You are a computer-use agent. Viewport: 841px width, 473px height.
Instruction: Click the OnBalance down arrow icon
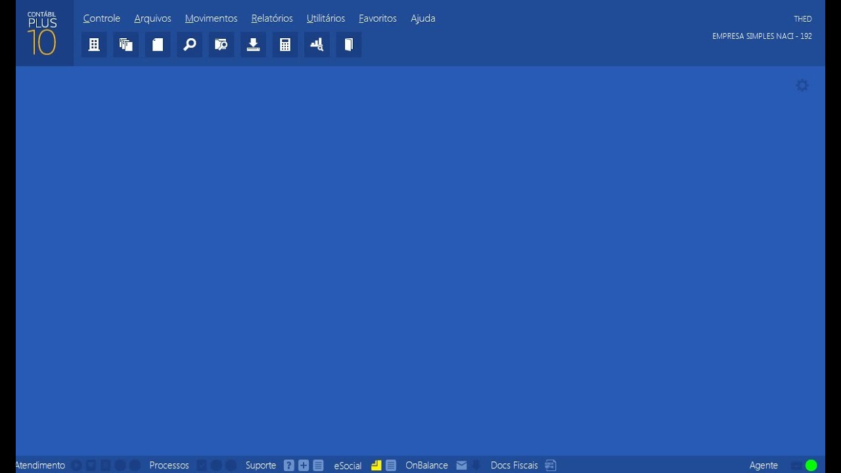coord(476,465)
